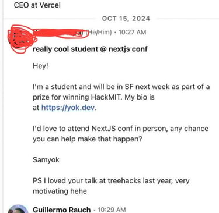Click the PS line about treehacks talk
219x213 pixels.
(111, 186)
